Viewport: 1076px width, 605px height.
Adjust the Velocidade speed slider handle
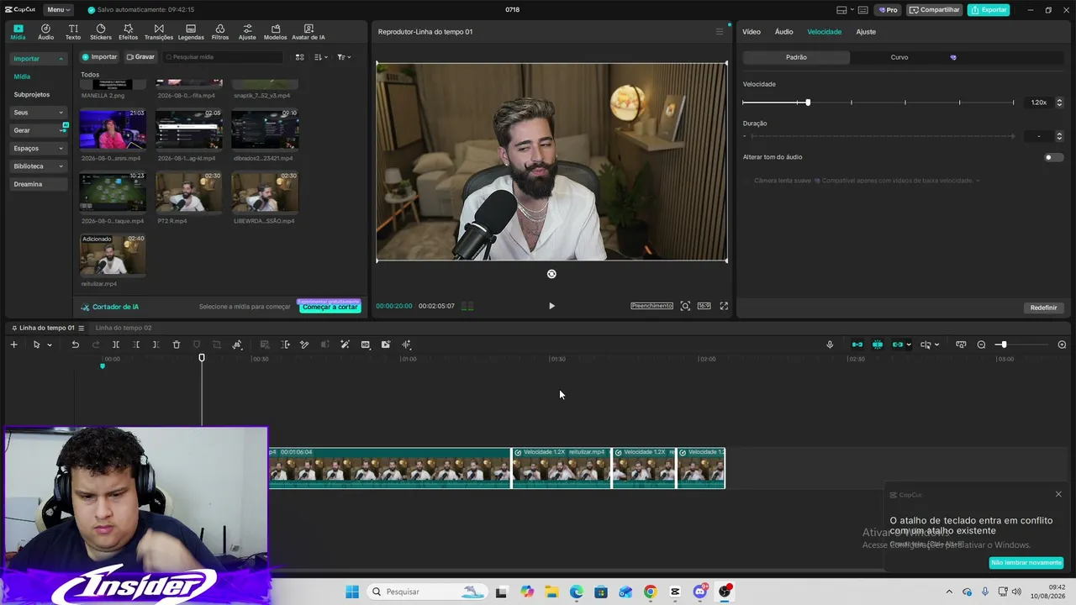(x=808, y=103)
